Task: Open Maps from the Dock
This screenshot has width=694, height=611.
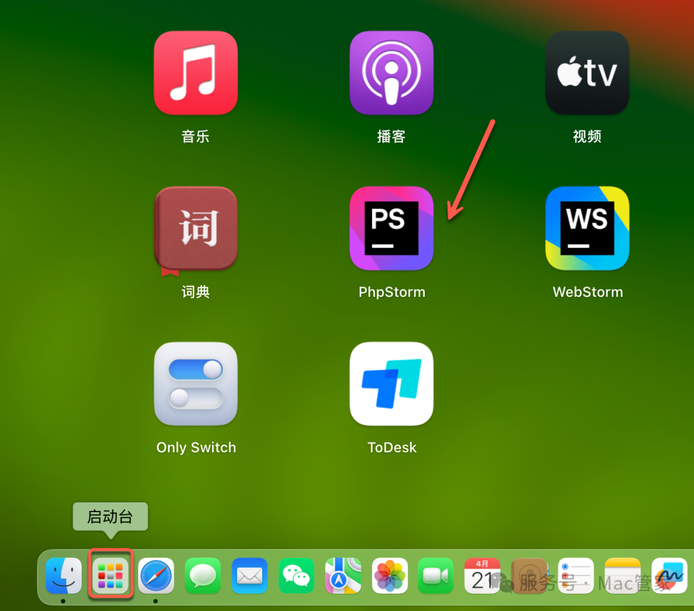Action: [x=343, y=576]
